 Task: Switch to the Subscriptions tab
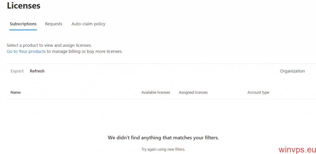[23, 24]
